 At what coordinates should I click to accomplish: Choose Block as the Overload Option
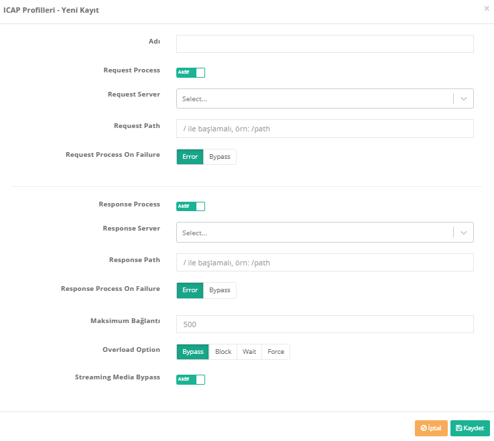(223, 352)
